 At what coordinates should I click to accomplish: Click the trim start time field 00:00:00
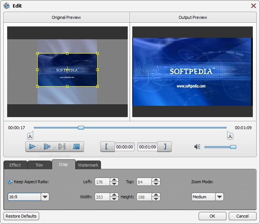[x=124, y=147]
